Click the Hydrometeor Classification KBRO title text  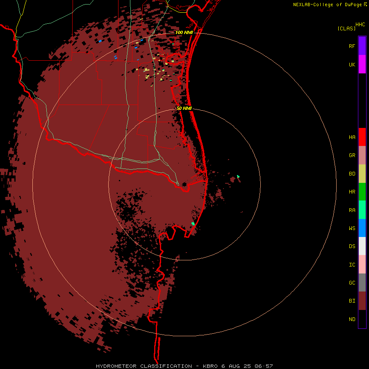[184, 366]
